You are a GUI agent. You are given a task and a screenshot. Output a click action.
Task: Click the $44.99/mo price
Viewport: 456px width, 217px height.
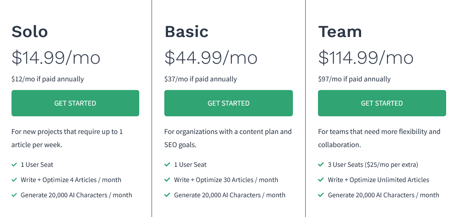[x=211, y=58]
